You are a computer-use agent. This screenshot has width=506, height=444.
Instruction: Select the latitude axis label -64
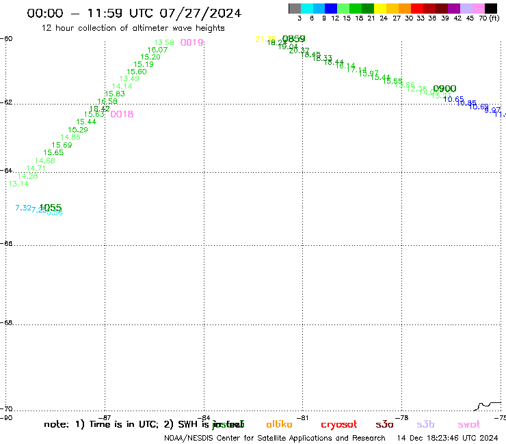point(6,170)
